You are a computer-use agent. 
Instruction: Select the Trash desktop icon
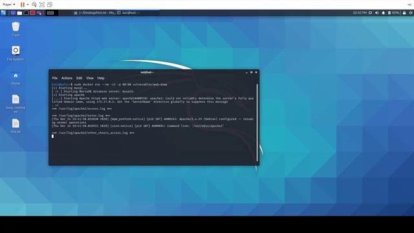tap(16, 29)
